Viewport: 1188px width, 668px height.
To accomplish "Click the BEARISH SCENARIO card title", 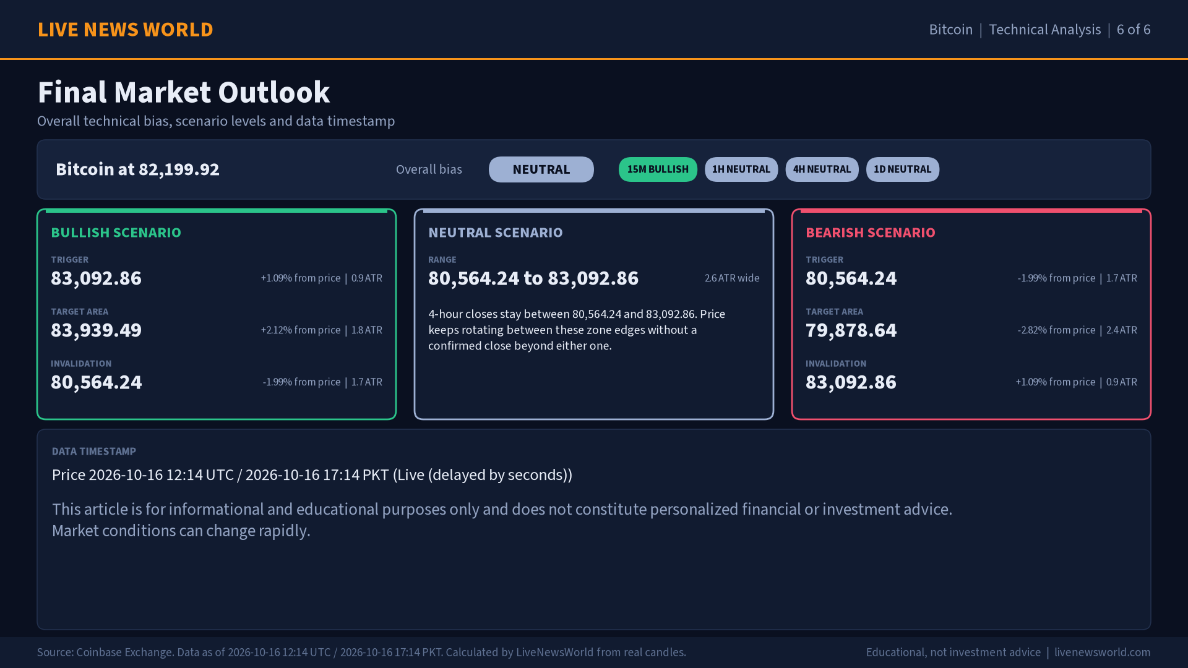I will click(871, 233).
